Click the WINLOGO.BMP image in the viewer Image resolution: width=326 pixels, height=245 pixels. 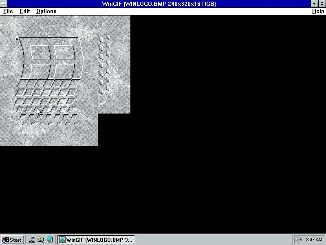pos(49,81)
